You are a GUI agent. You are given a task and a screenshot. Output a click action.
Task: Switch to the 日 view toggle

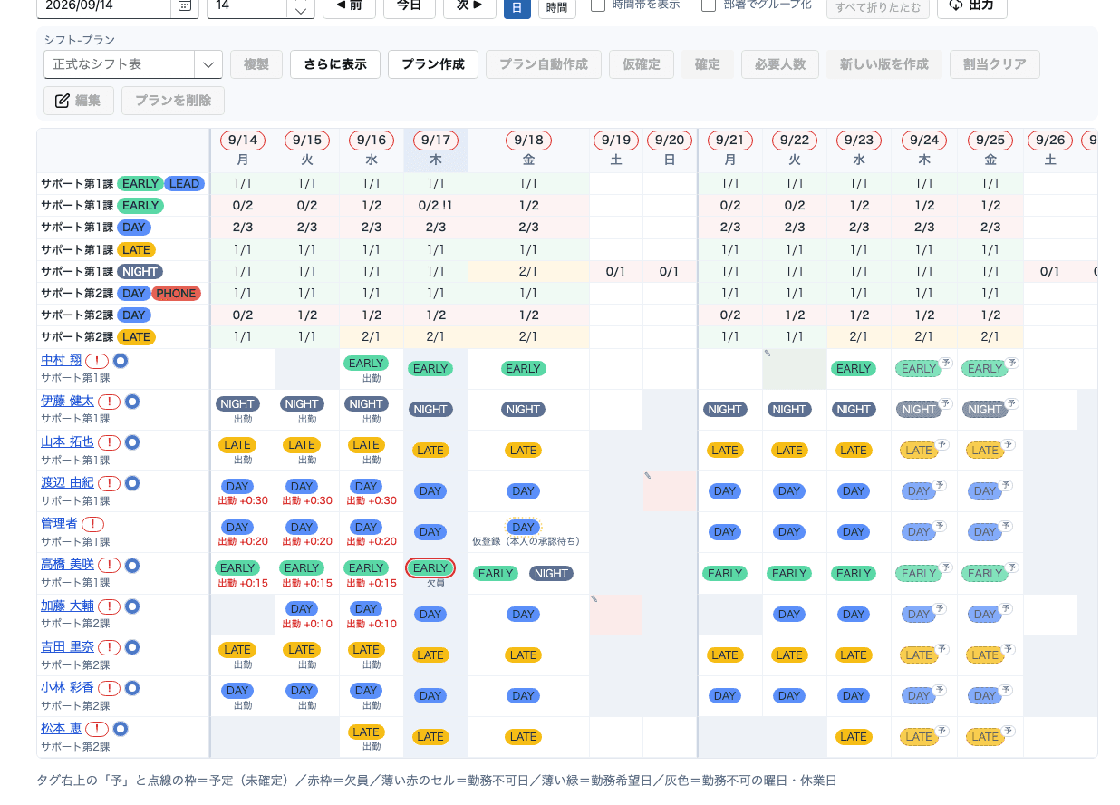point(517,7)
